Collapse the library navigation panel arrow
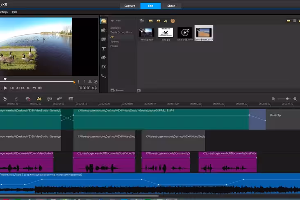 pos(139,91)
